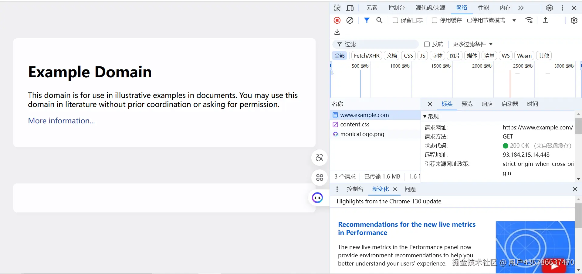This screenshot has height=274, width=582.
Task: Filter requests by 字体
Action: (x=437, y=56)
